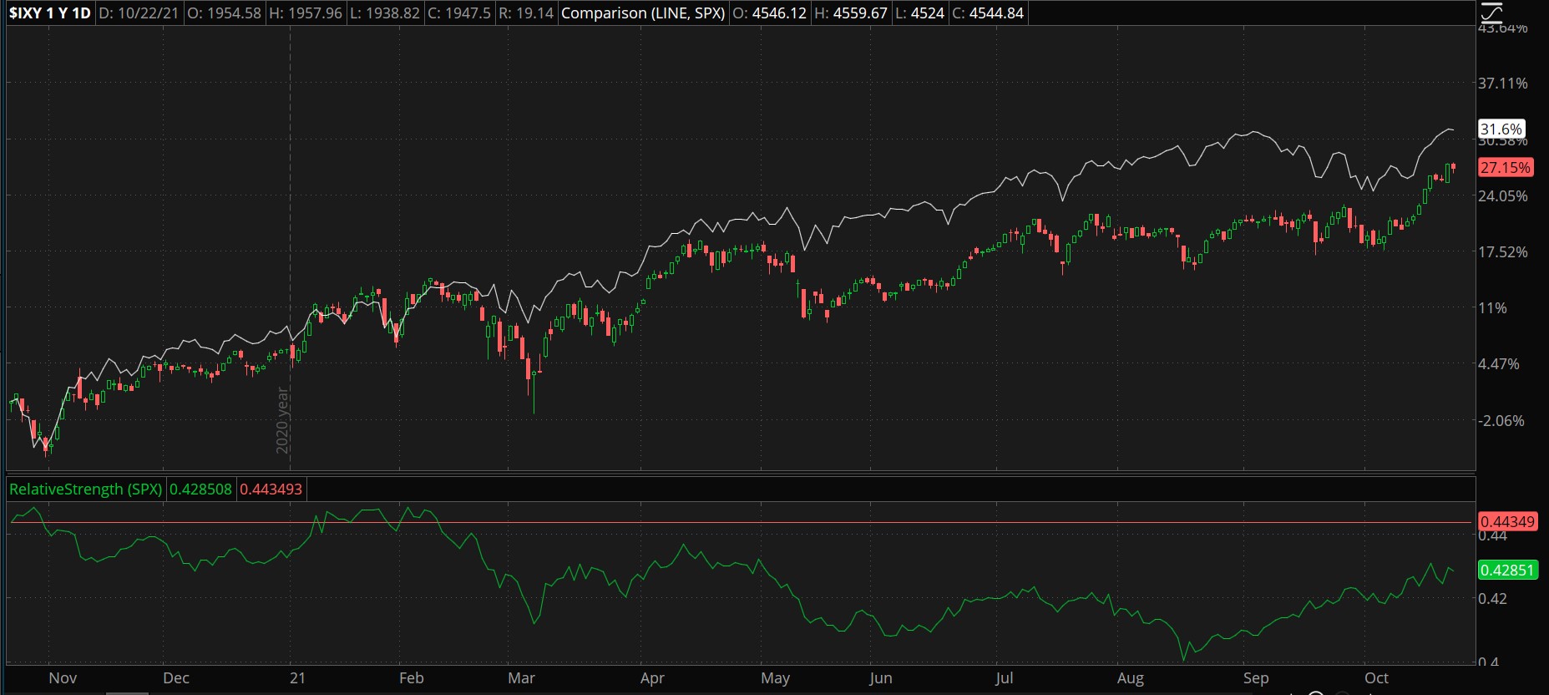Click the -2.06% axis label
Viewport: 1549px width, 695px height.
click(1501, 421)
